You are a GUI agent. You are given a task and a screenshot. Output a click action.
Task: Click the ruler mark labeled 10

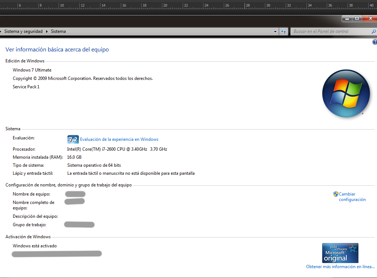click(x=62, y=5)
